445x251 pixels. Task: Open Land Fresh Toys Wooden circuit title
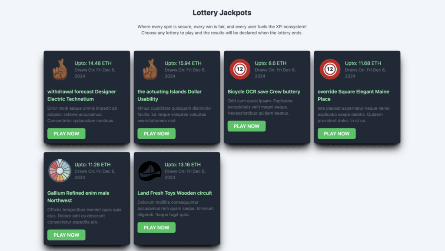pos(175,193)
